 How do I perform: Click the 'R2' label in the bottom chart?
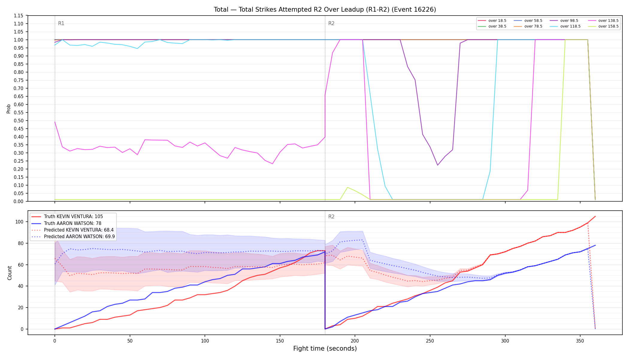pos(331,217)
